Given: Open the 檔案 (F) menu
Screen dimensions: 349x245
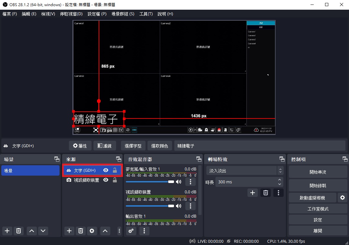Looking at the screenshot, I should (x=10, y=14).
